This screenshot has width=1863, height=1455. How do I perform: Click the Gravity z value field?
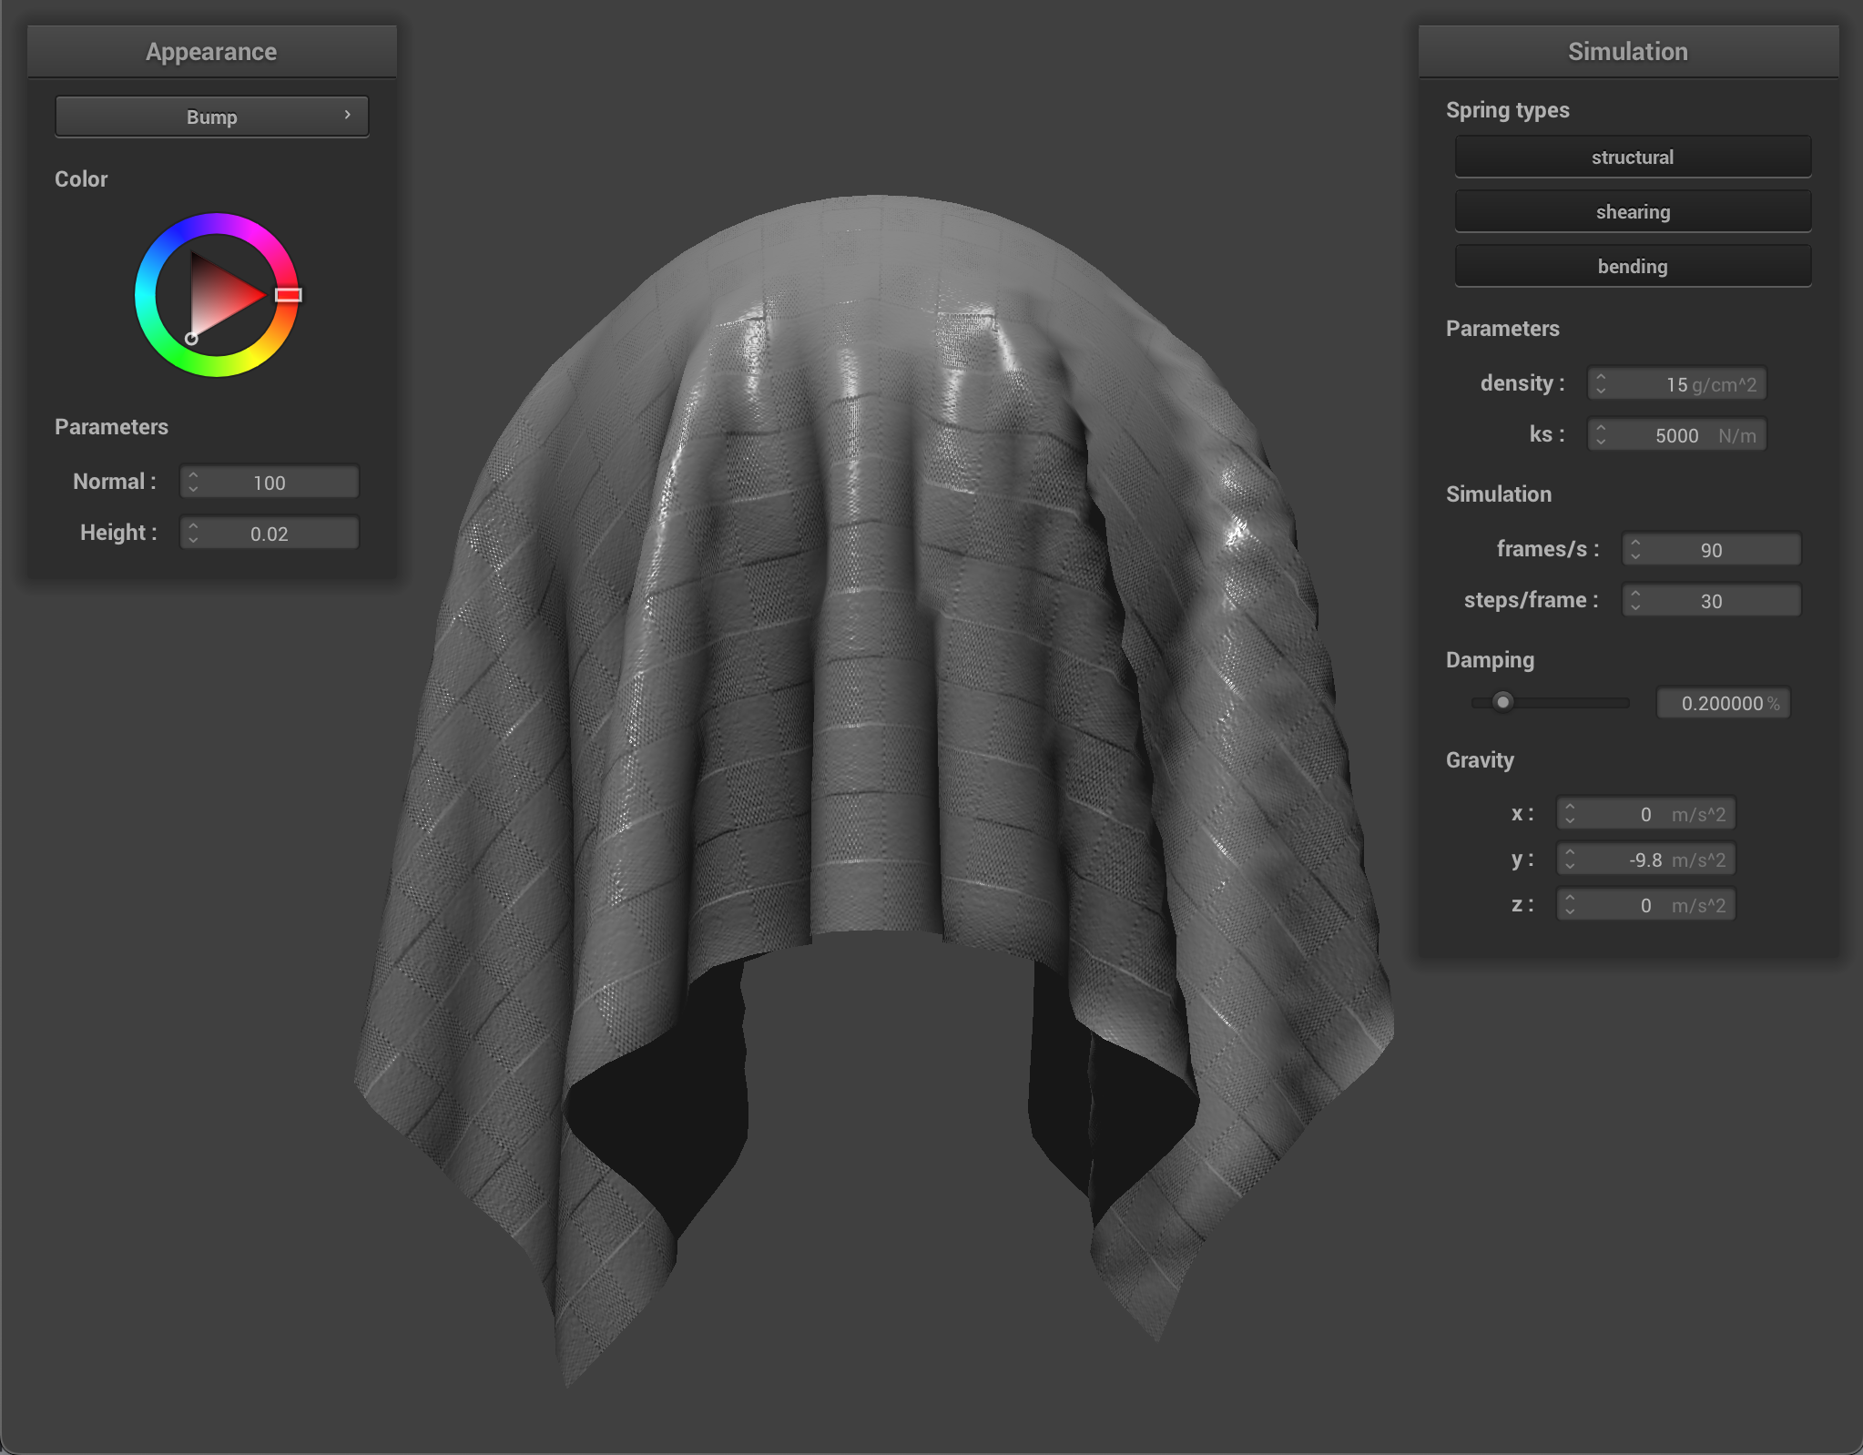tap(1646, 904)
